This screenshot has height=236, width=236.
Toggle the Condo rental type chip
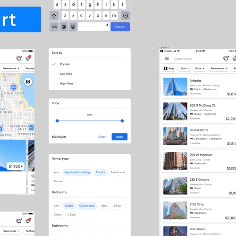coord(100,172)
